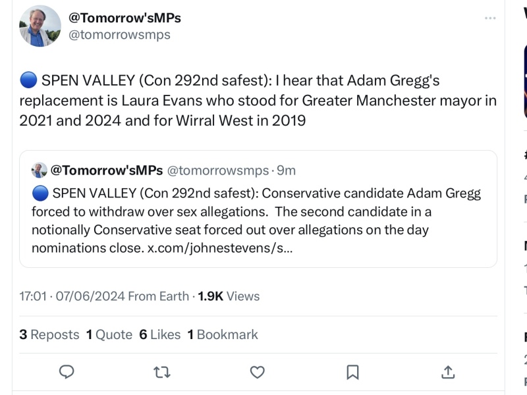Image resolution: width=527 pixels, height=395 pixels.
Task: Open the @Tomorrow'sMPs display name
Action: pos(125,18)
